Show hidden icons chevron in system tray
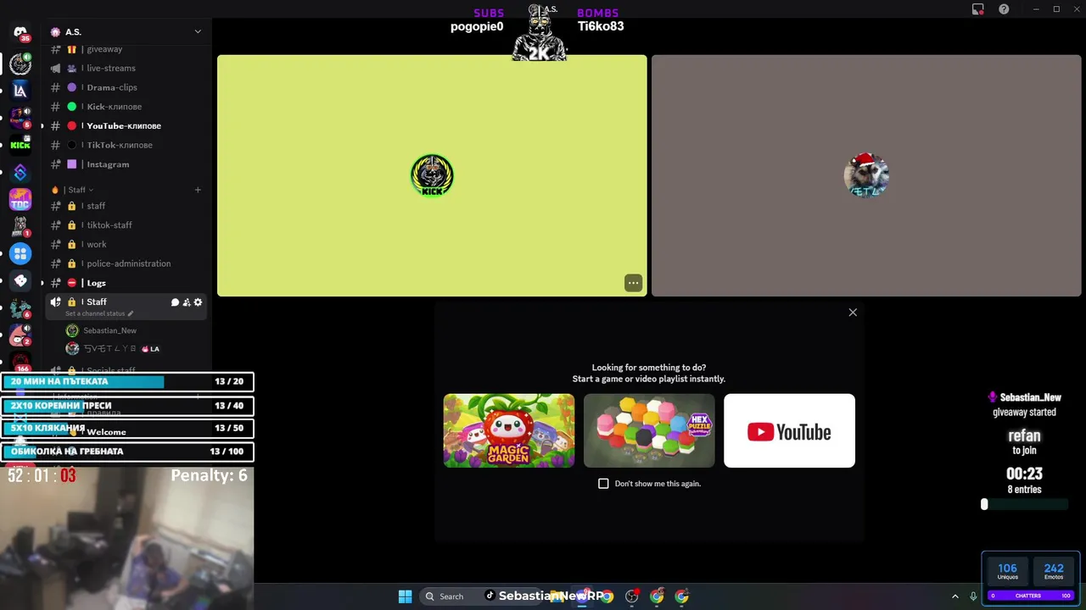 coord(954,596)
